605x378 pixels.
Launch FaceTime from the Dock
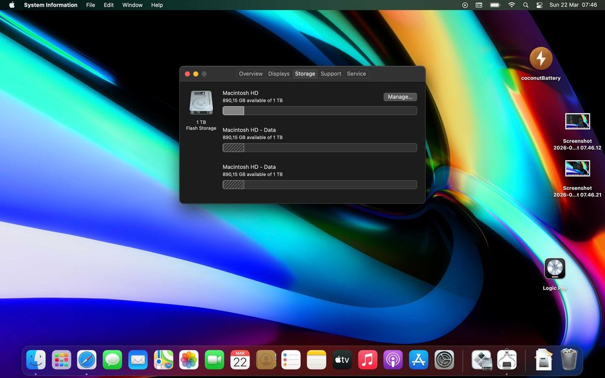coord(215,360)
